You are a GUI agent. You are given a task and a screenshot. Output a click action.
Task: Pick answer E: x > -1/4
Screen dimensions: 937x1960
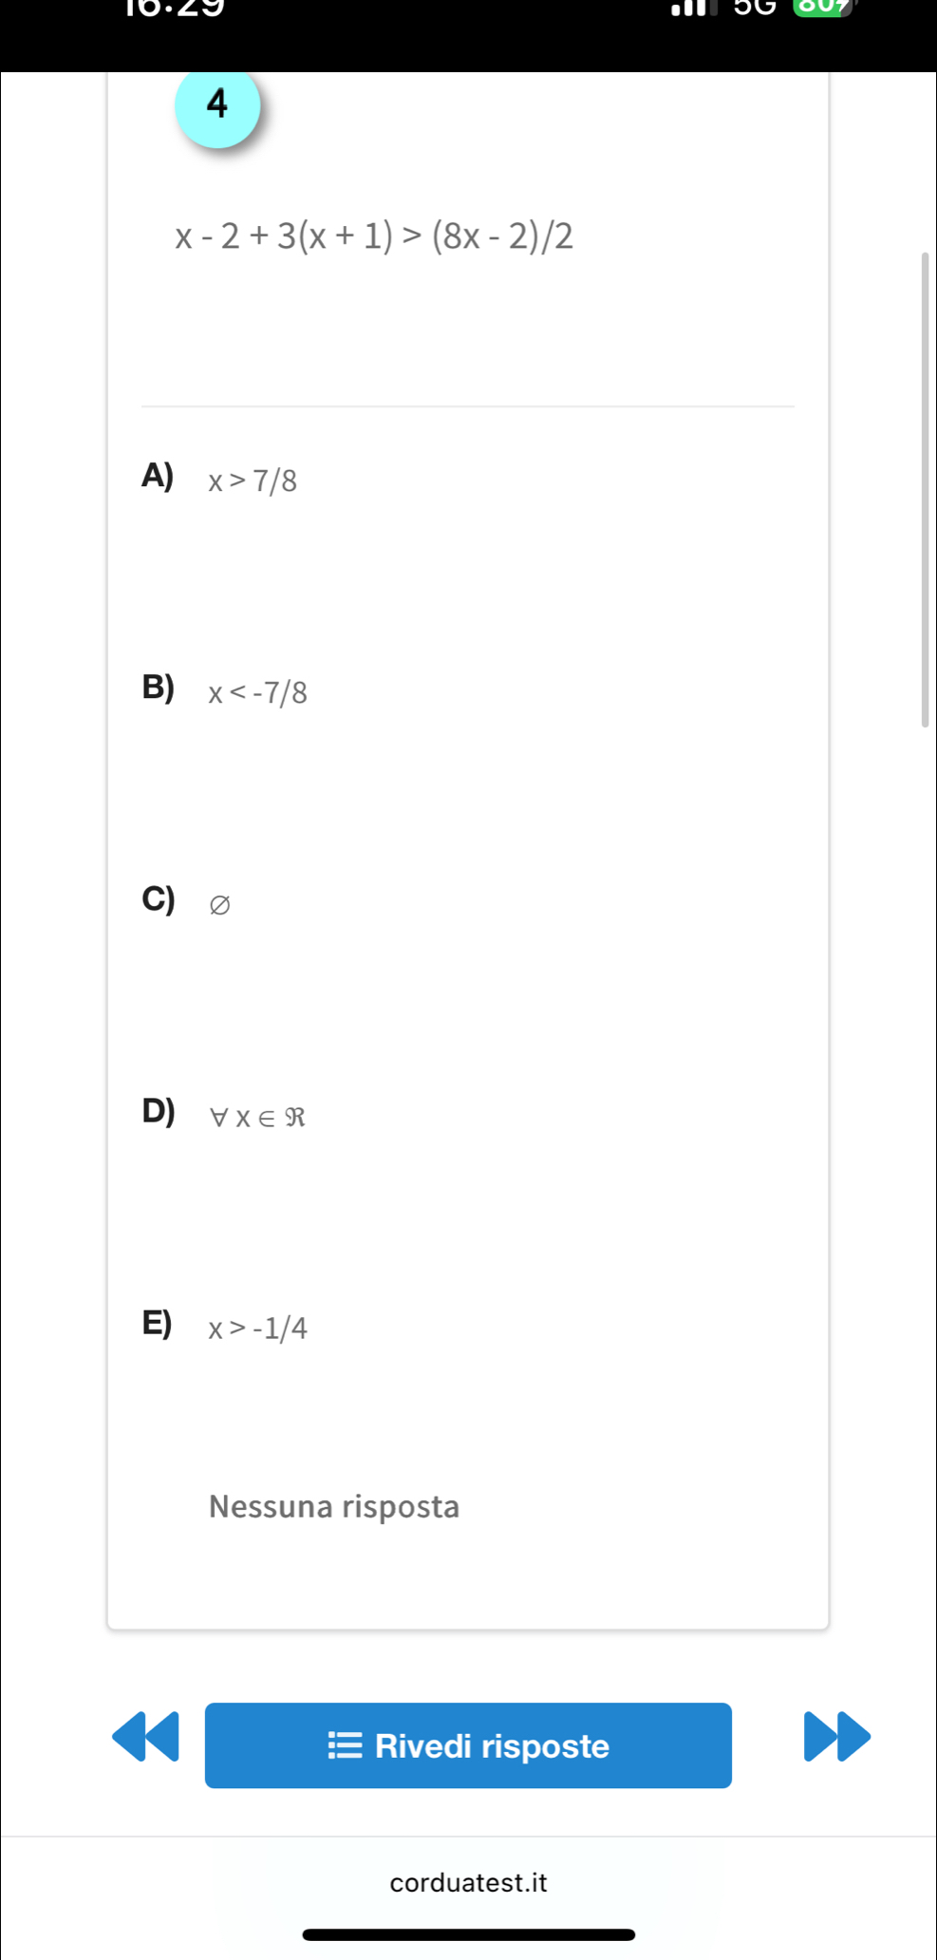[x=257, y=1328]
